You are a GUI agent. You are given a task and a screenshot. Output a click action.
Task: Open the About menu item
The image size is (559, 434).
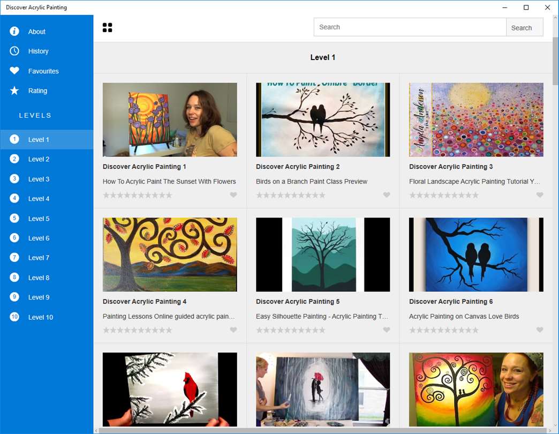[x=47, y=32]
